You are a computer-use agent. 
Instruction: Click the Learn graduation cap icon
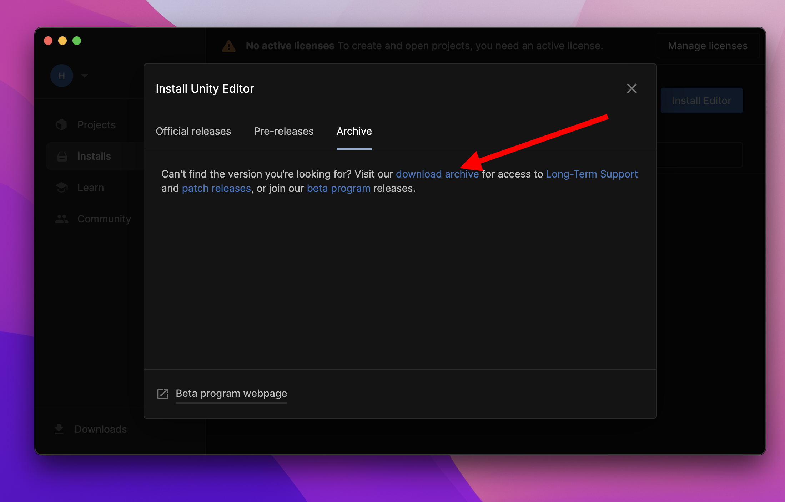62,188
